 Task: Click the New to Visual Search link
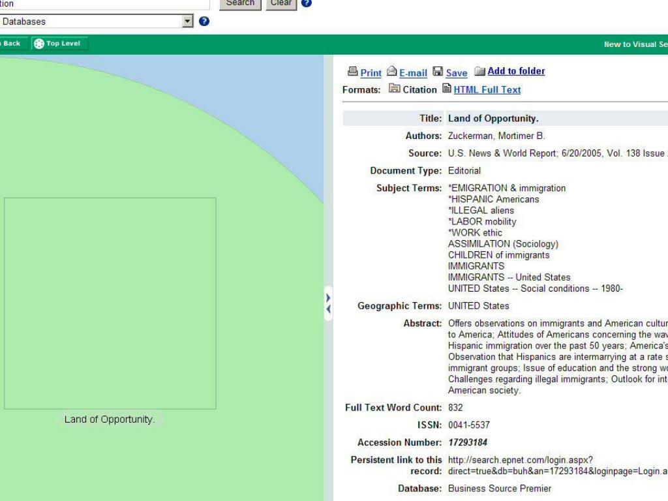pos(635,44)
